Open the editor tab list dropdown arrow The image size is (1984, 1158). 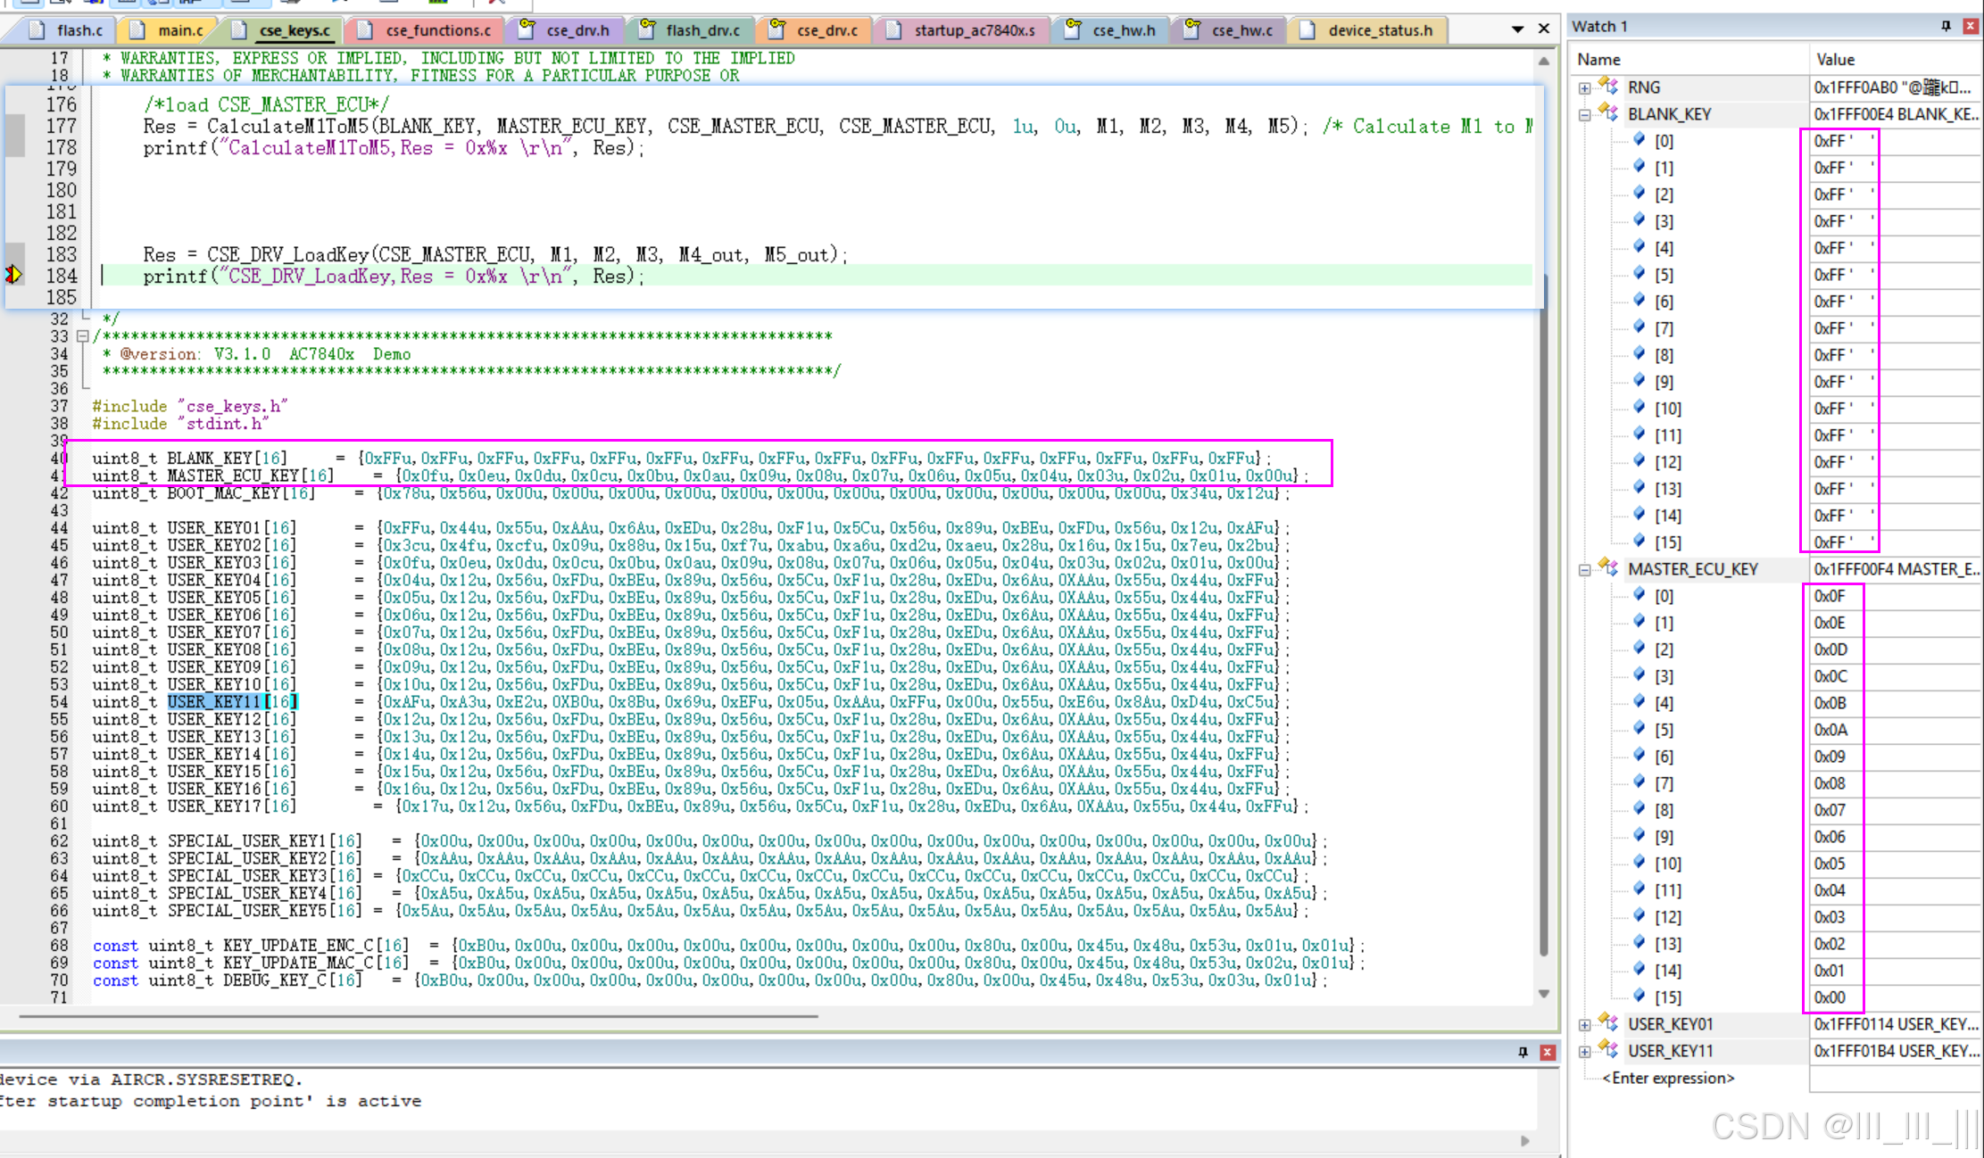[x=1517, y=29]
